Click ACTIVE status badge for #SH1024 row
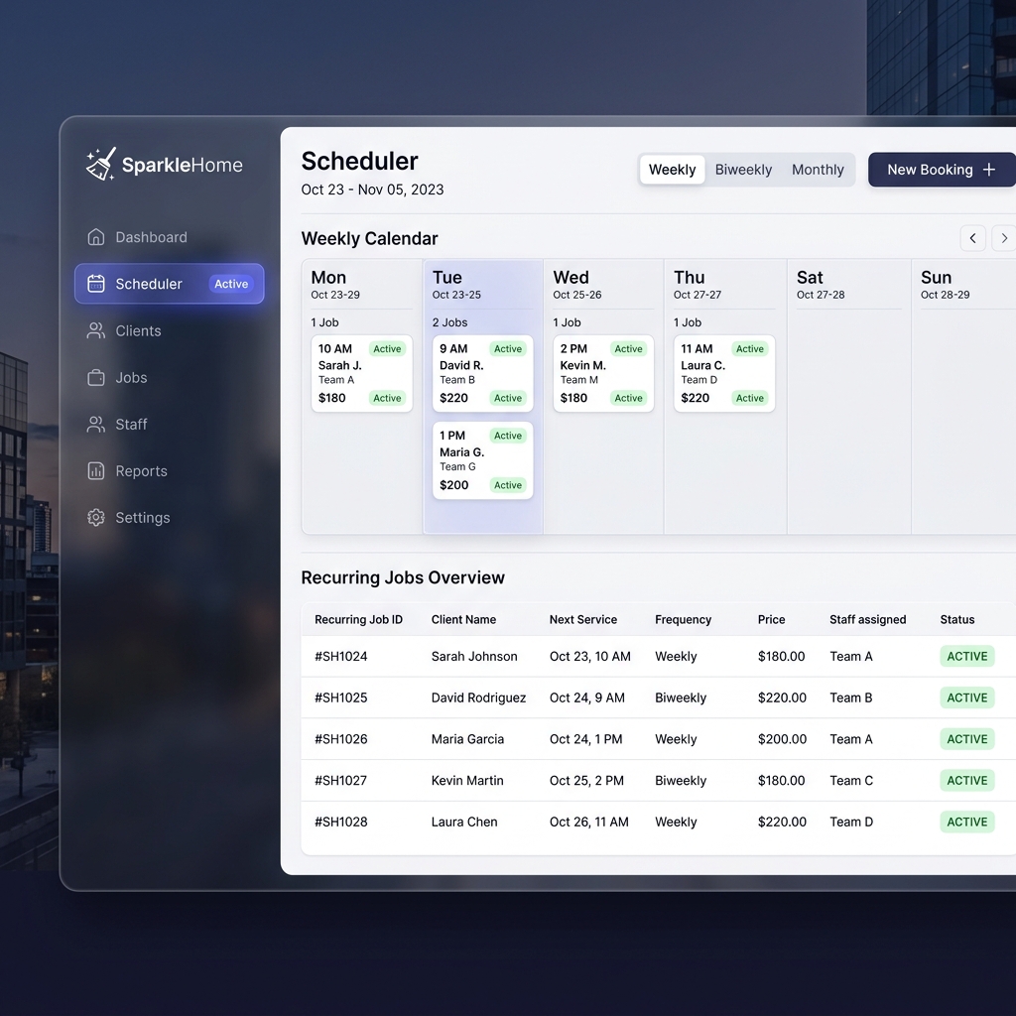This screenshot has height=1016, width=1016. [966, 657]
